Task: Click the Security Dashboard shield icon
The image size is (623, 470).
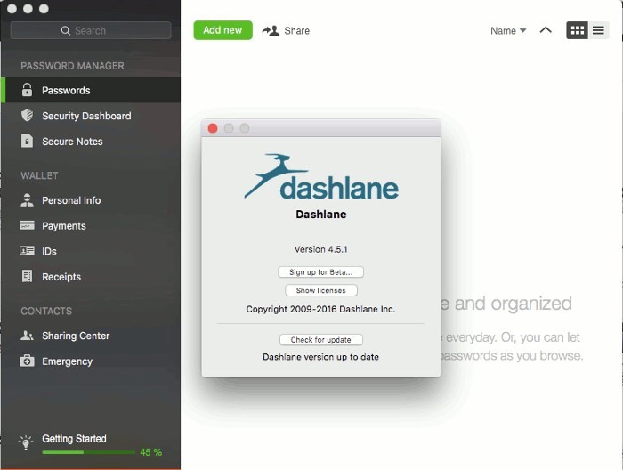Action: pos(27,115)
